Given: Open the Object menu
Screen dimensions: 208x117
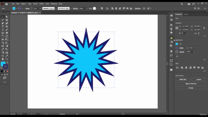Looking at the screenshot, I should pos(23,4).
